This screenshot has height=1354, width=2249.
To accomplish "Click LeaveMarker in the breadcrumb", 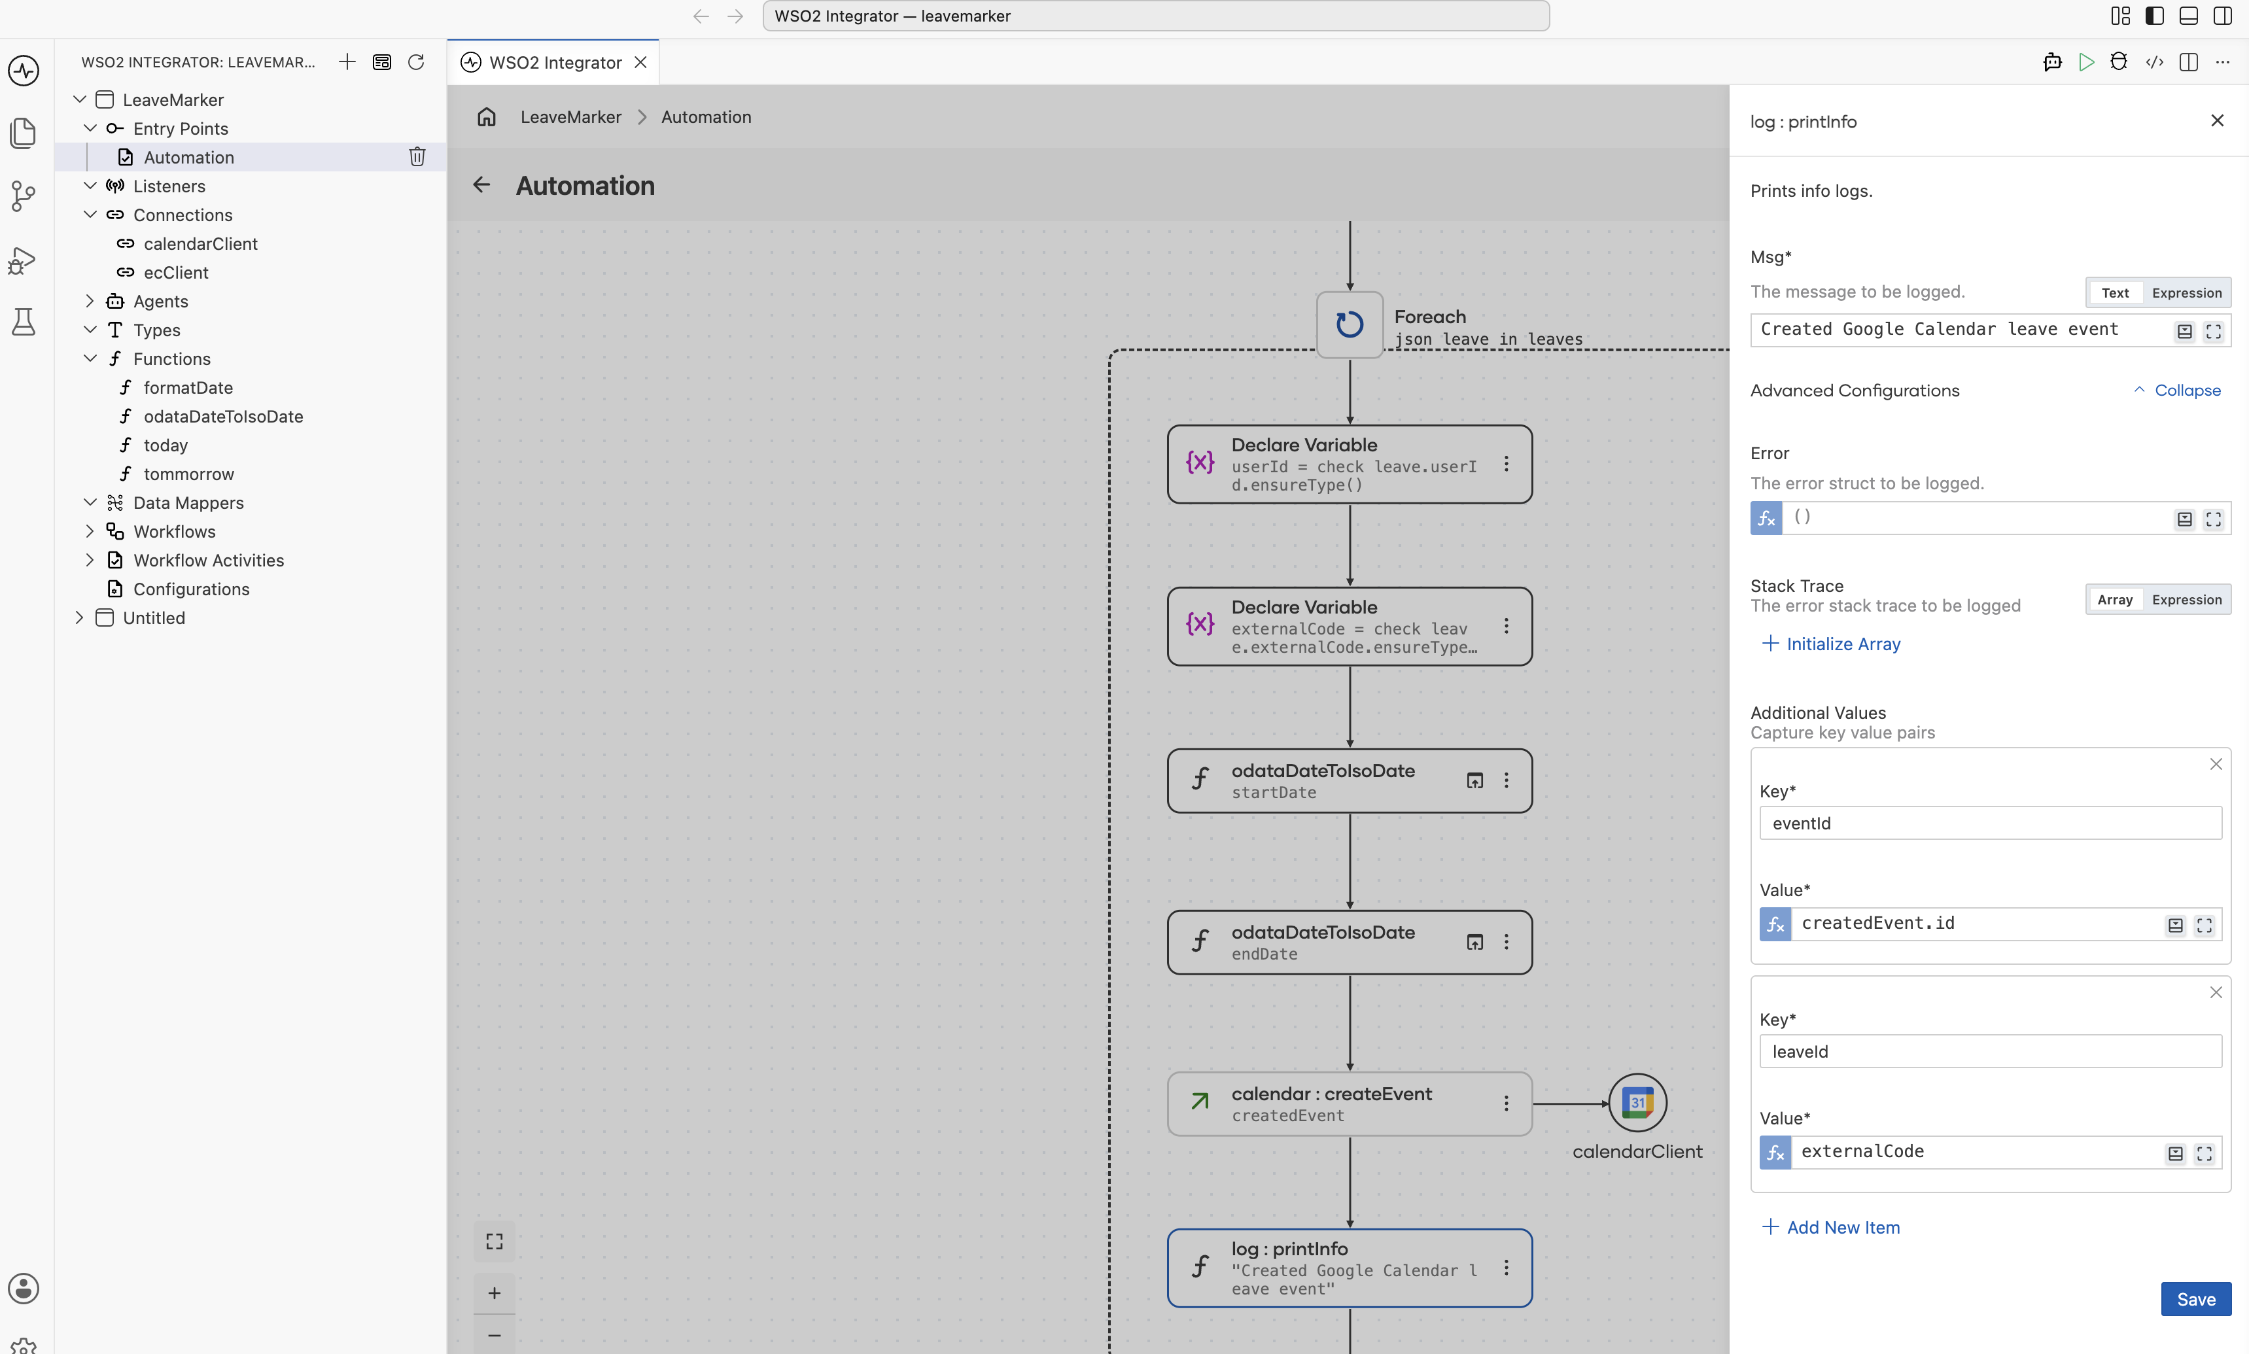I will pyautogui.click(x=570, y=117).
